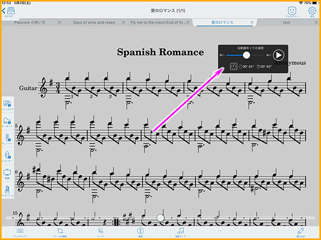Open page adjustment (ページの調整) crop icon
321x240 pixels.
click(x=60, y=233)
